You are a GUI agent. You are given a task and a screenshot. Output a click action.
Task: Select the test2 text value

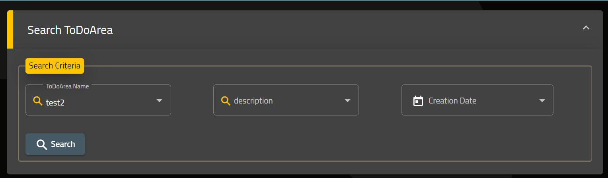[55, 102]
